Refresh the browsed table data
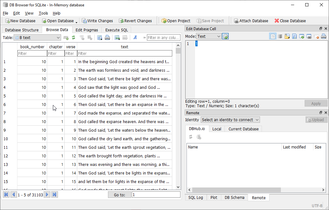Image resolution: width=329 pixels, height=210 pixels. pos(73,37)
